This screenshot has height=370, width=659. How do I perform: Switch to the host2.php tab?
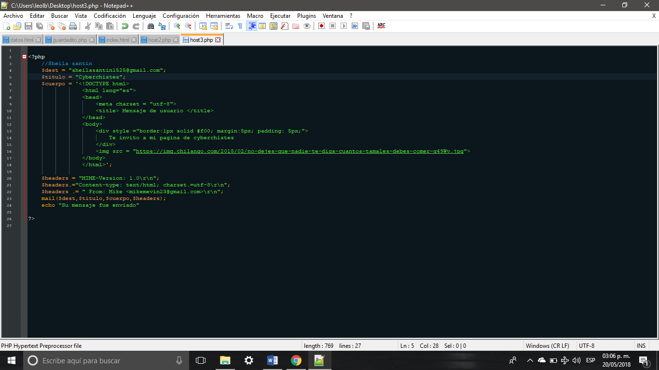coord(159,40)
